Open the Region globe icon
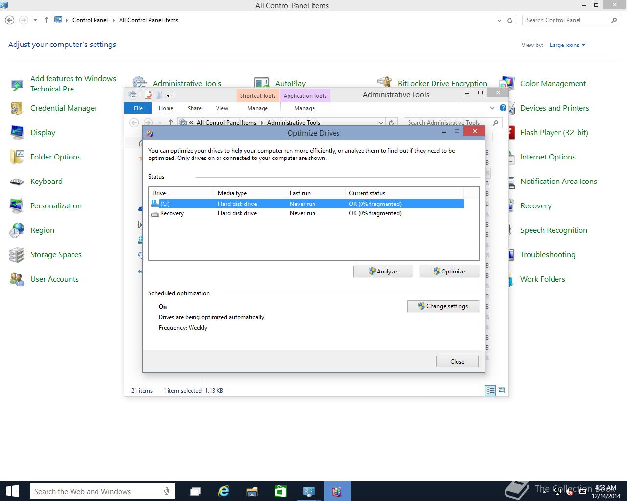The width and height of the screenshot is (627, 501). (17, 230)
